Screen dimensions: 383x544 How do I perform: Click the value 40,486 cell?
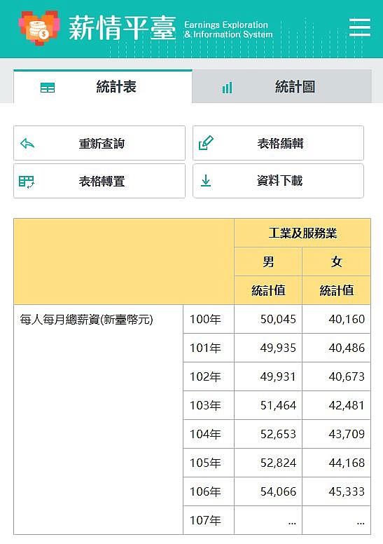(337, 348)
